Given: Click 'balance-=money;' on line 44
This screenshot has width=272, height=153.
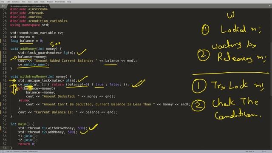Looking at the screenshot, I should coord(41,93).
